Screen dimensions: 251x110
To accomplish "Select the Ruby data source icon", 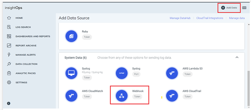I will pos(71,36).
